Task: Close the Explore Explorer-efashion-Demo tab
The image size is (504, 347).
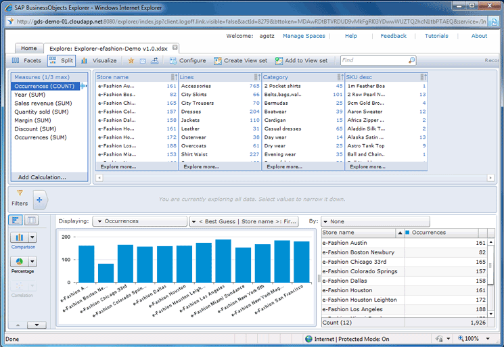Action: pyautogui.click(x=175, y=47)
